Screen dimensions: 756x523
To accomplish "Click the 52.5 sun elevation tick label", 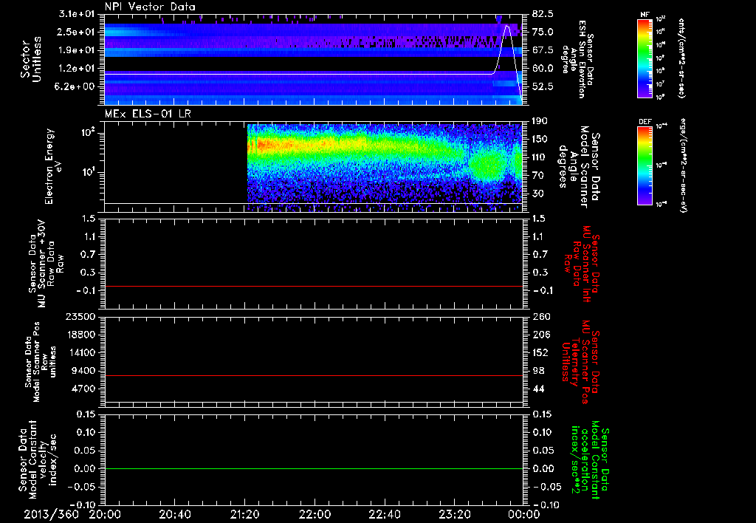I will click(x=543, y=87).
